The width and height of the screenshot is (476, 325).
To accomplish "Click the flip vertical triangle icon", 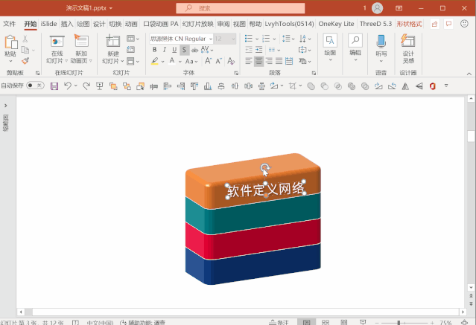I will (419, 86).
